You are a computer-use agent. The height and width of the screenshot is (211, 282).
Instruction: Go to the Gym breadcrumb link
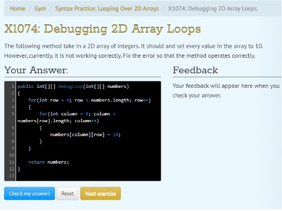pyautogui.click(x=40, y=8)
